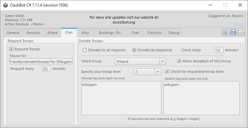Click the 'Memory: 121 MB' status text
This screenshot has width=248, height=128.
tap(18, 20)
